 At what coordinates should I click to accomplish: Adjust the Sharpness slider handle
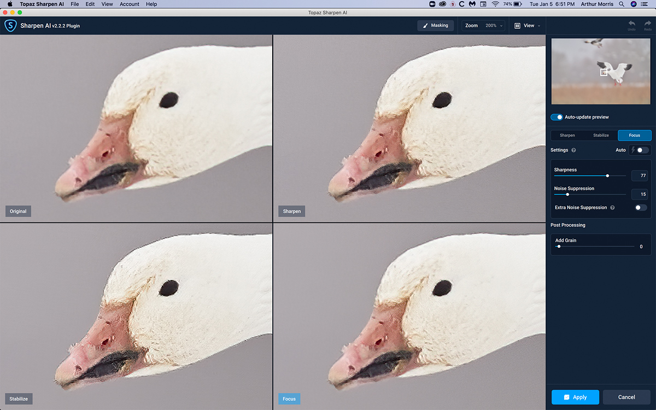point(607,175)
